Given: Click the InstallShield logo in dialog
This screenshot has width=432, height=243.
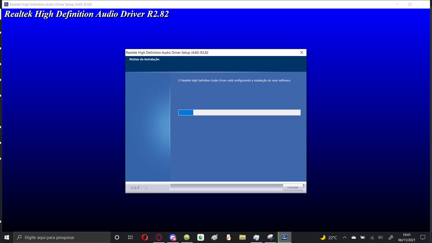Looking at the screenshot, I should point(139,188).
